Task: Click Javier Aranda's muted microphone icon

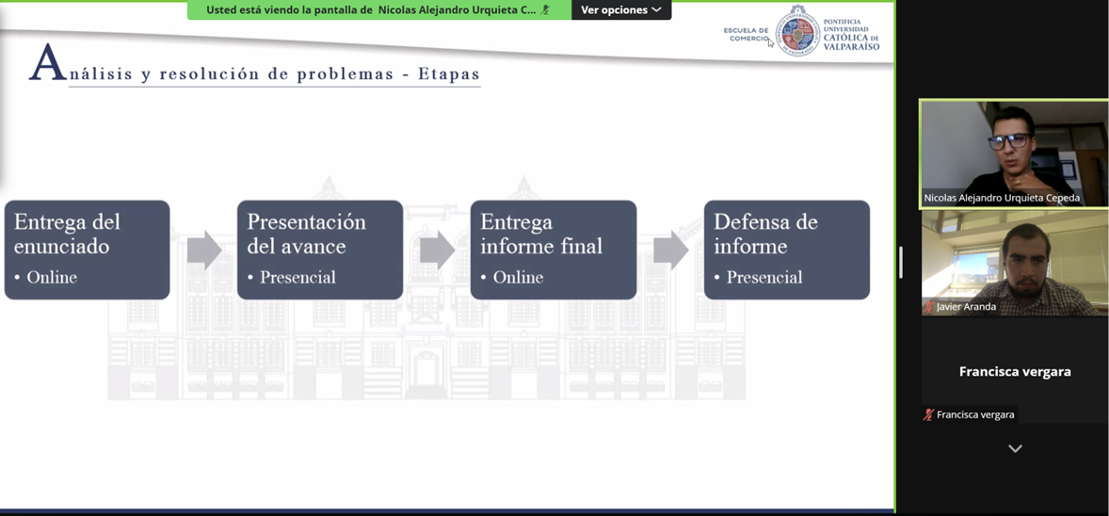Action: pos(928,307)
